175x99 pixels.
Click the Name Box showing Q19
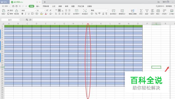click(x=10, y=20)
